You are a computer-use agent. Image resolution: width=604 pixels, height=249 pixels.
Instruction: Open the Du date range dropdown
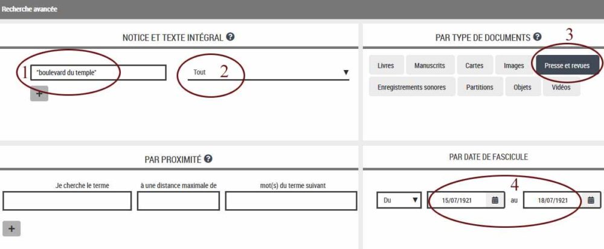[399, 200]
